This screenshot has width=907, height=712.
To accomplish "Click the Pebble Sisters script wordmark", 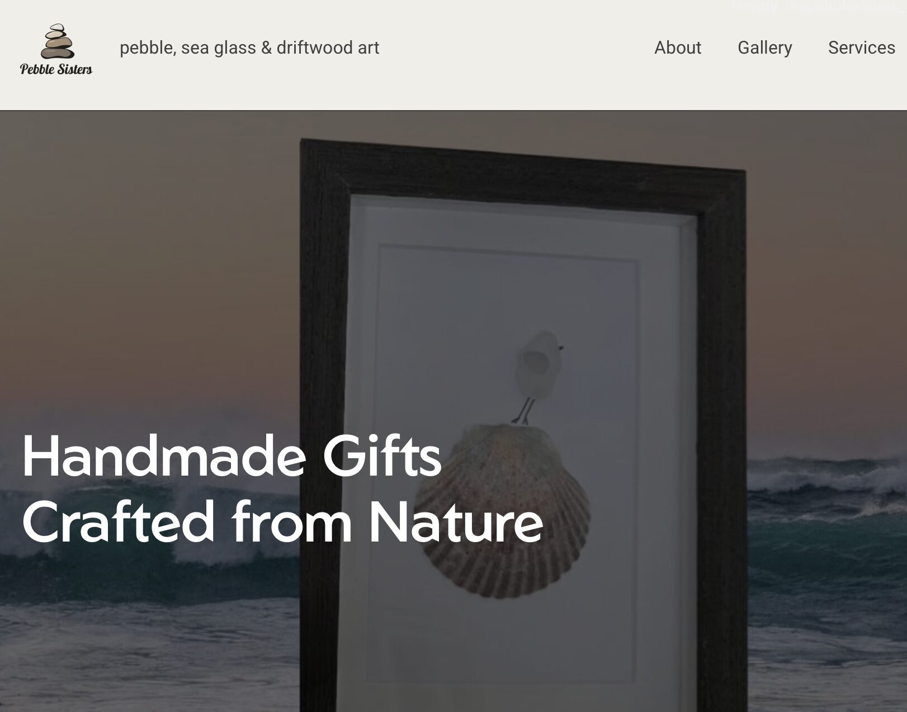I will point(56,69).
